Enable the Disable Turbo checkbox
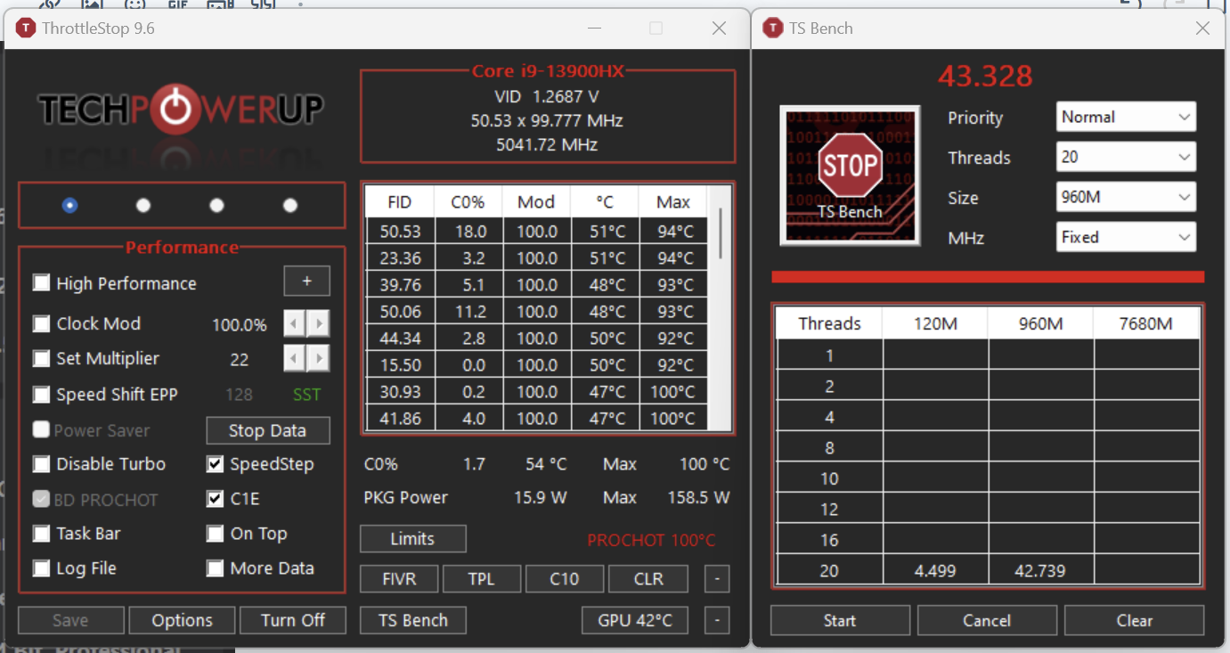 [41, 464]
